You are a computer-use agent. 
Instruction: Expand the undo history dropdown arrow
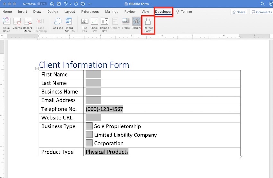click(71, 4)
